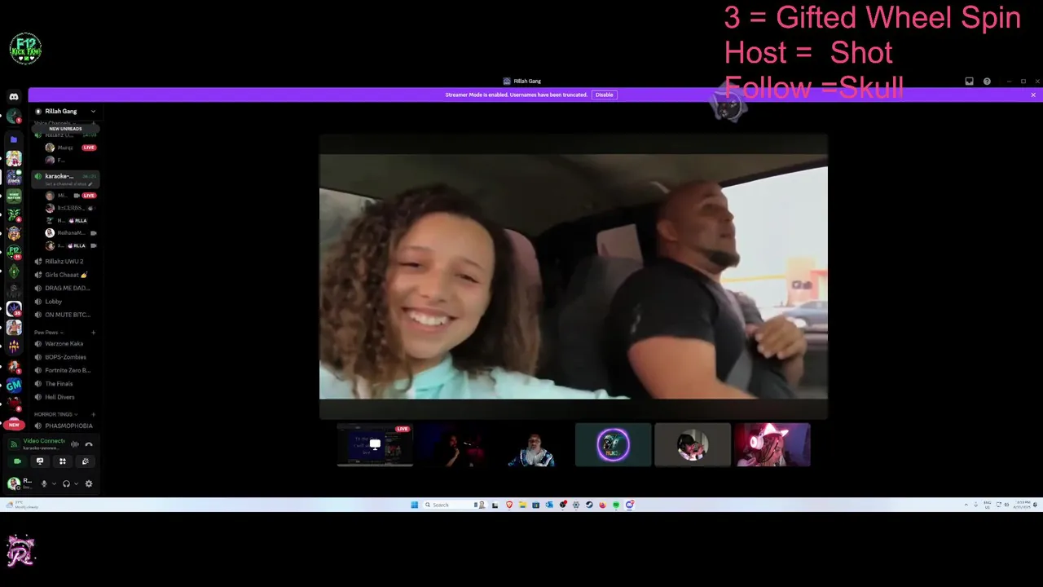Collapse Pew Pews category
The width and height of the screenshot is (1043, 587).
[49, 333]
